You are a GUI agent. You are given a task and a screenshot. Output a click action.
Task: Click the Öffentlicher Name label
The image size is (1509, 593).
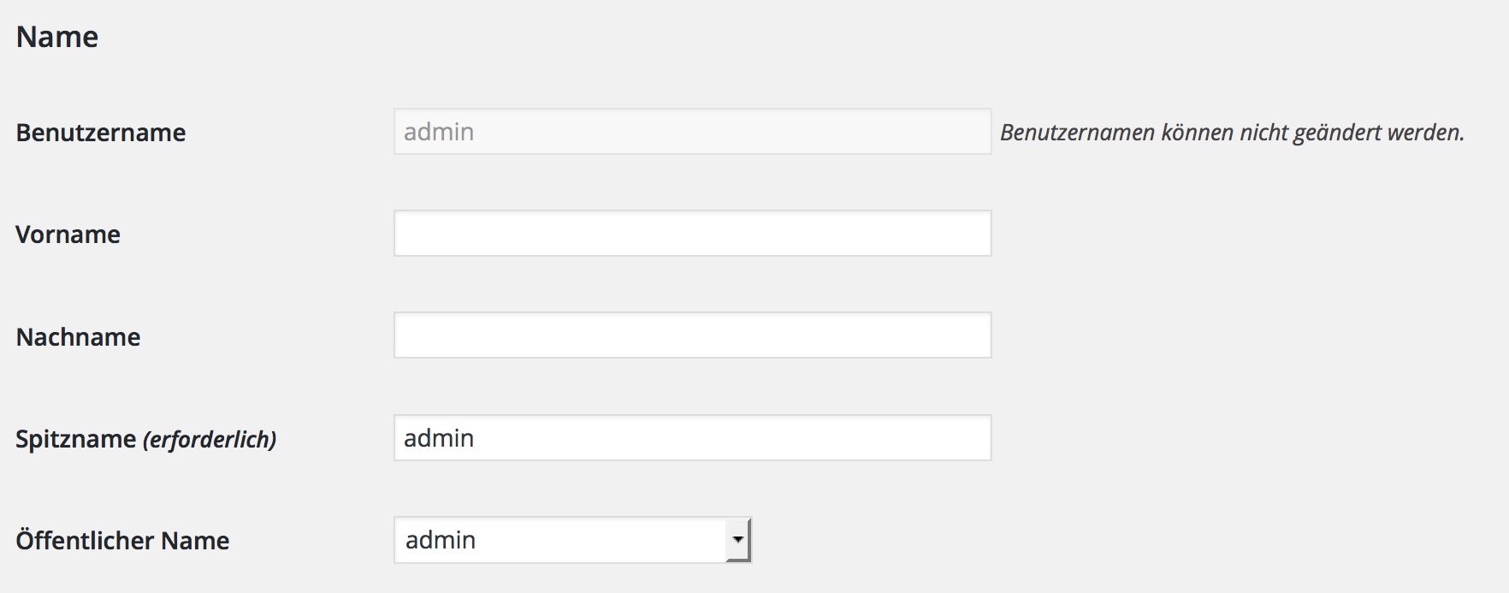coord(122,541)
